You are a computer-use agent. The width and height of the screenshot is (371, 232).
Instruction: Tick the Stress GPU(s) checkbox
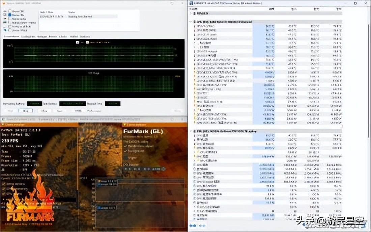(10, 30)
